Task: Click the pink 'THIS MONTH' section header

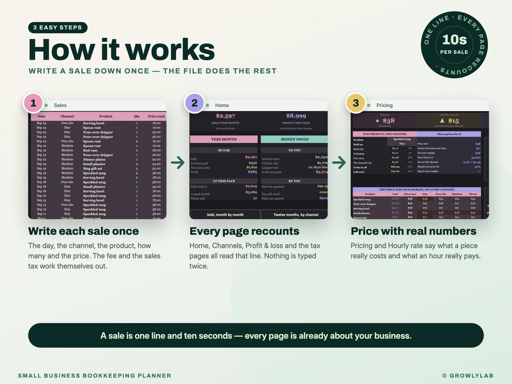Action: coord(224,139)
